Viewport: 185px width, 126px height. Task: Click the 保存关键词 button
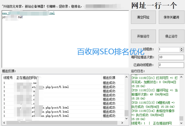coord(172,17)
